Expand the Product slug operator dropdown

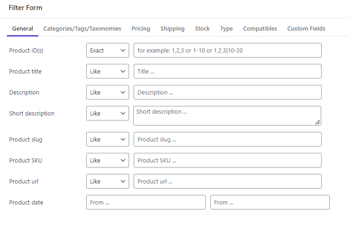(x=108, y=139)
